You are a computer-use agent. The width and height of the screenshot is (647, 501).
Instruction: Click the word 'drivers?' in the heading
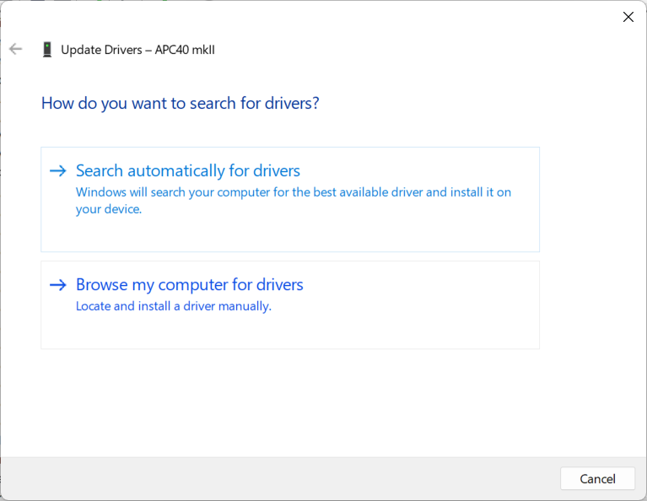click(292, 104)
